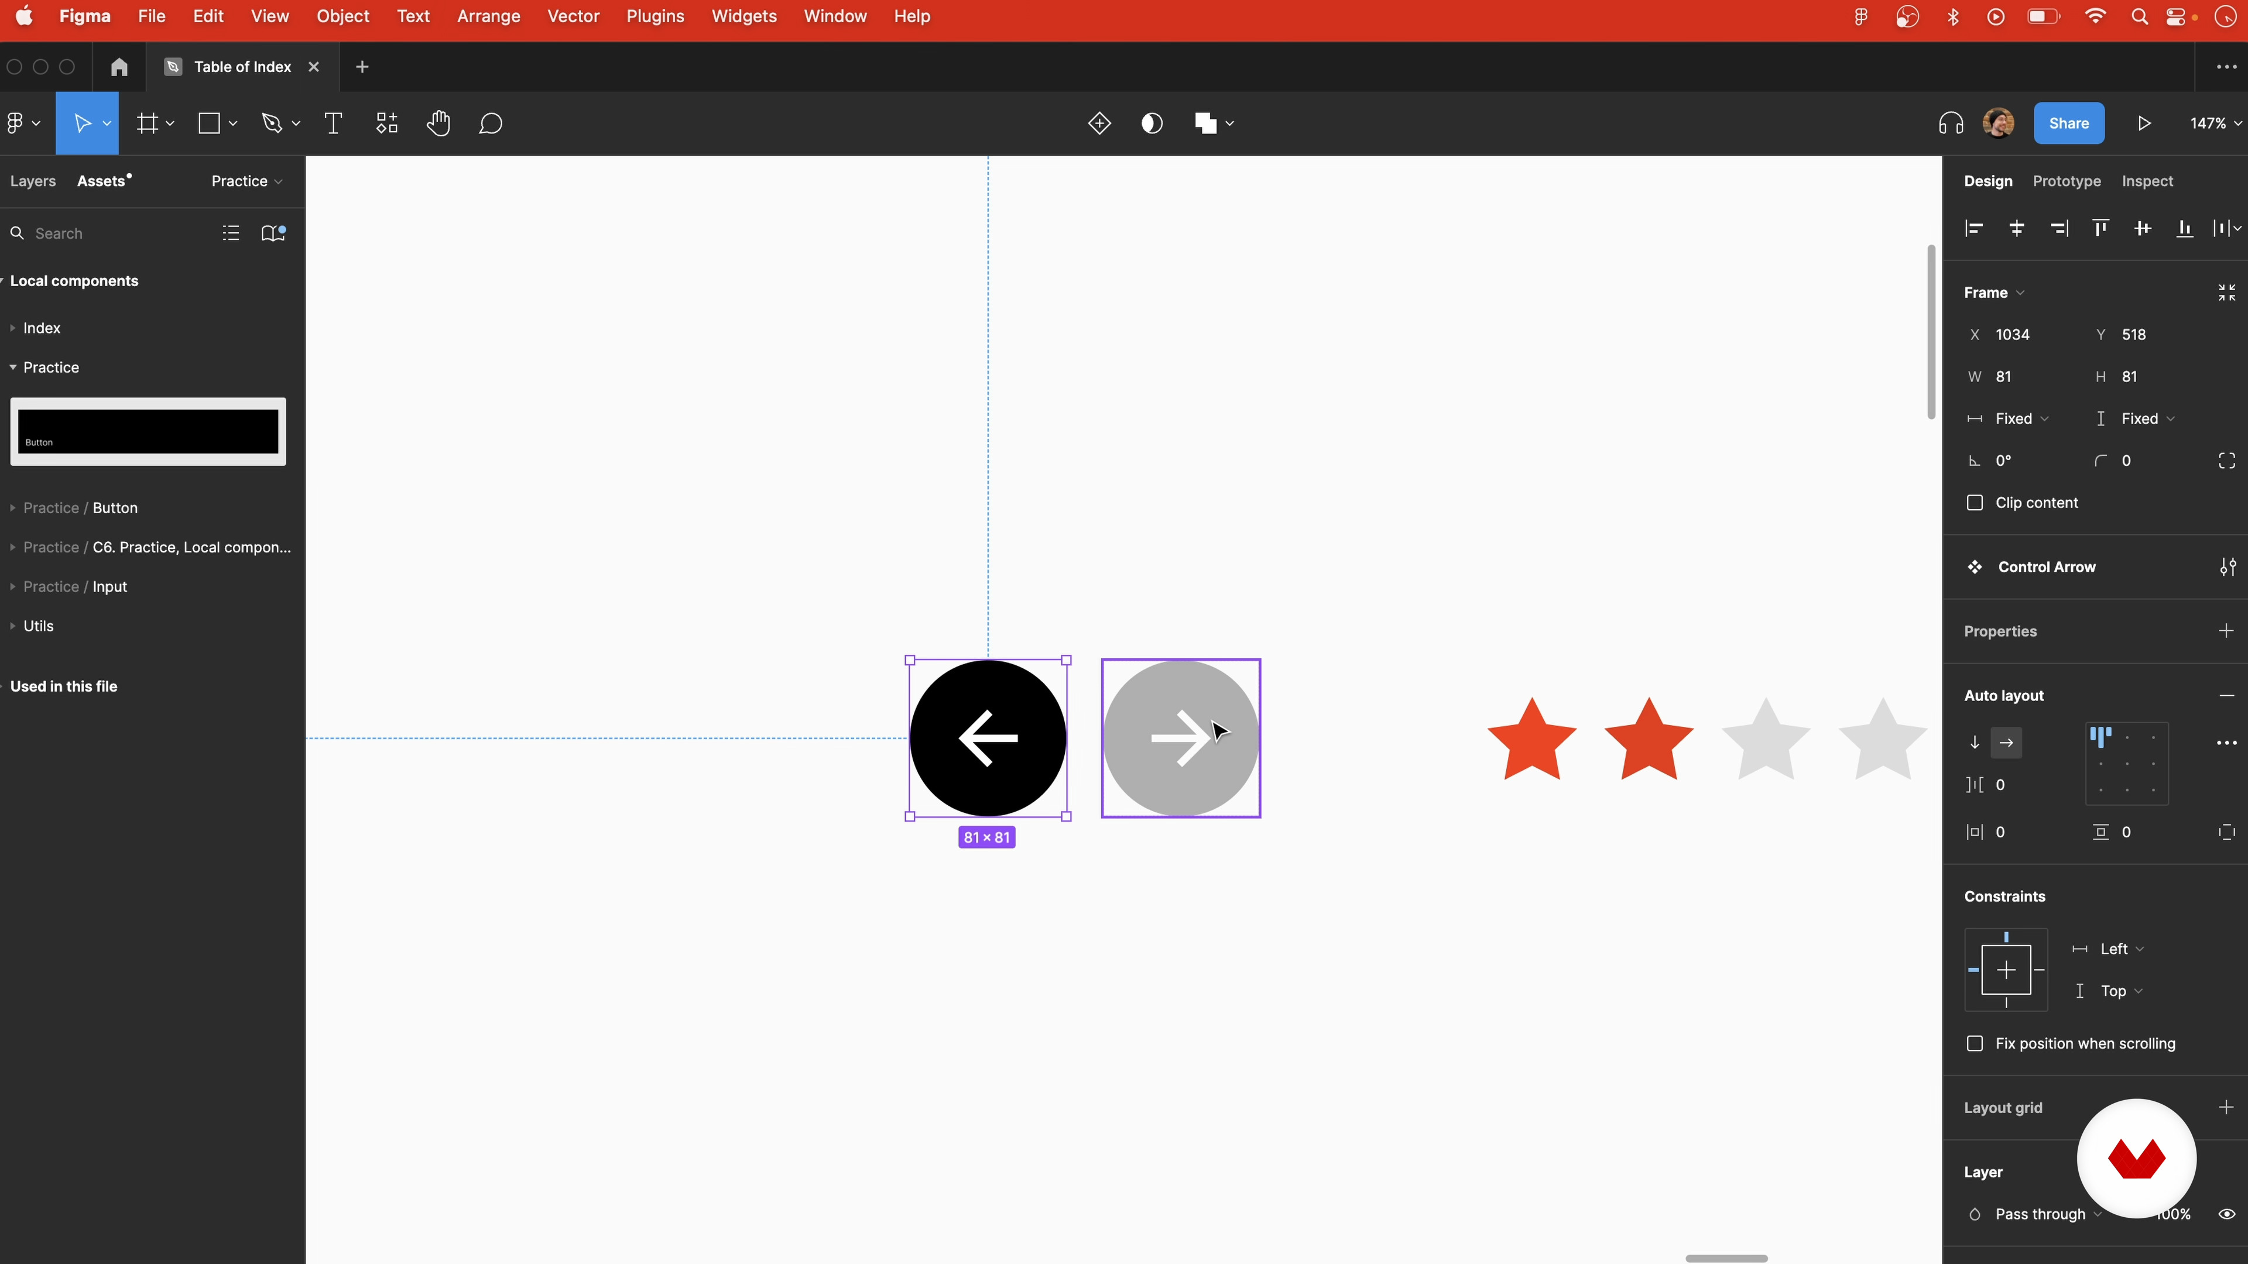The width and height of the screenshot is (2248, 1264).
Task: Click the Resize to fit icon
Action: 2227,293
